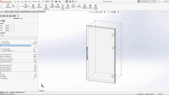Viewport: 169px width, 95px height.
Task: Click the Exploded View tool
Action: (x=73, y=6)
